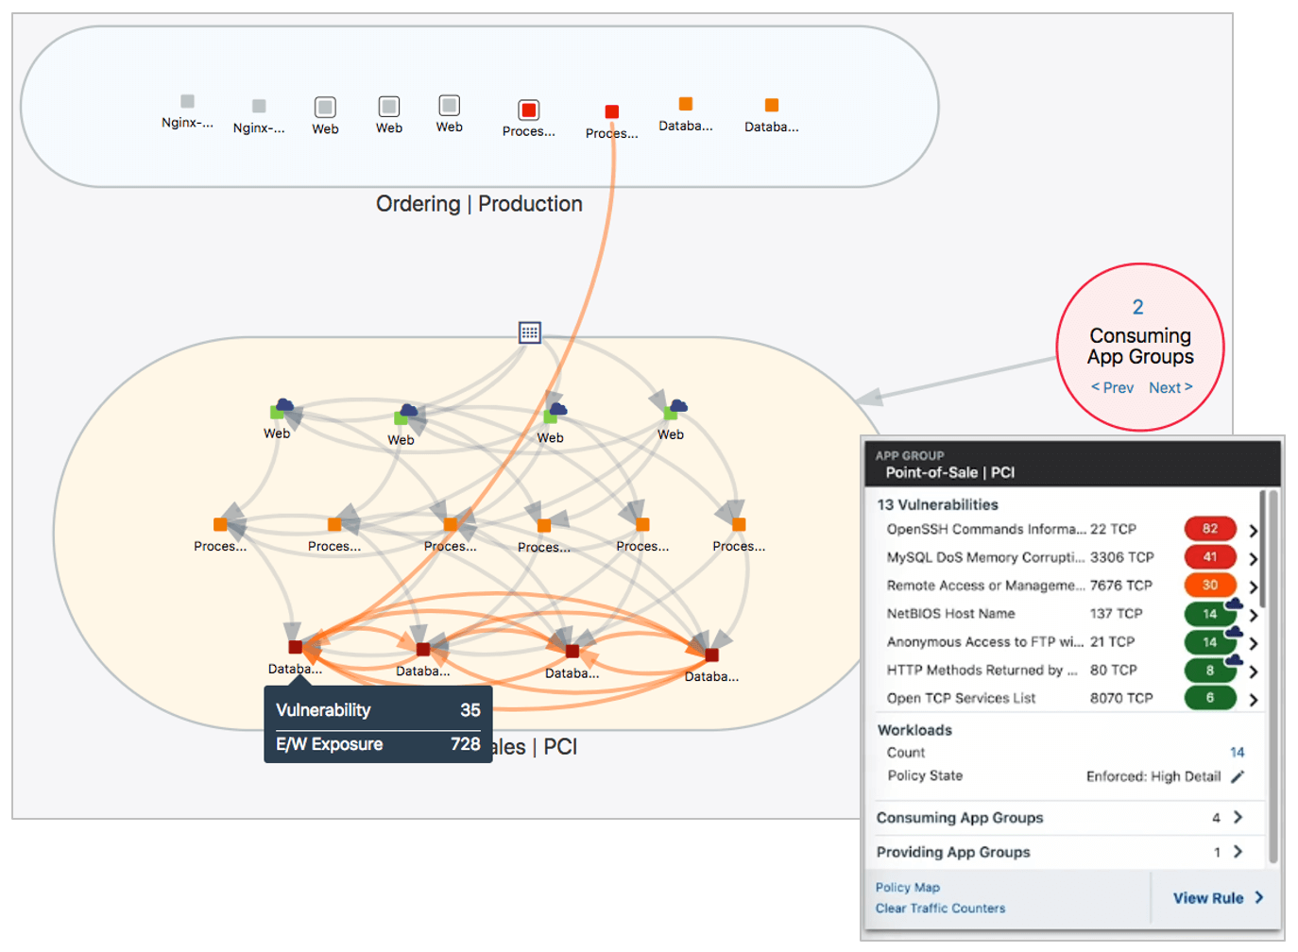
Task: Clear Traffic Counters in the panel
Action: click(940, 909)
